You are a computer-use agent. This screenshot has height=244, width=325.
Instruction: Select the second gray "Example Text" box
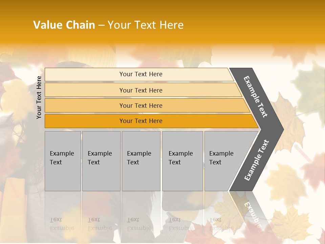(x=101, y=161)
